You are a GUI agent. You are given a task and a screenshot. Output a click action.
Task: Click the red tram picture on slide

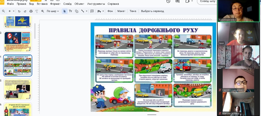pos(182,66)
